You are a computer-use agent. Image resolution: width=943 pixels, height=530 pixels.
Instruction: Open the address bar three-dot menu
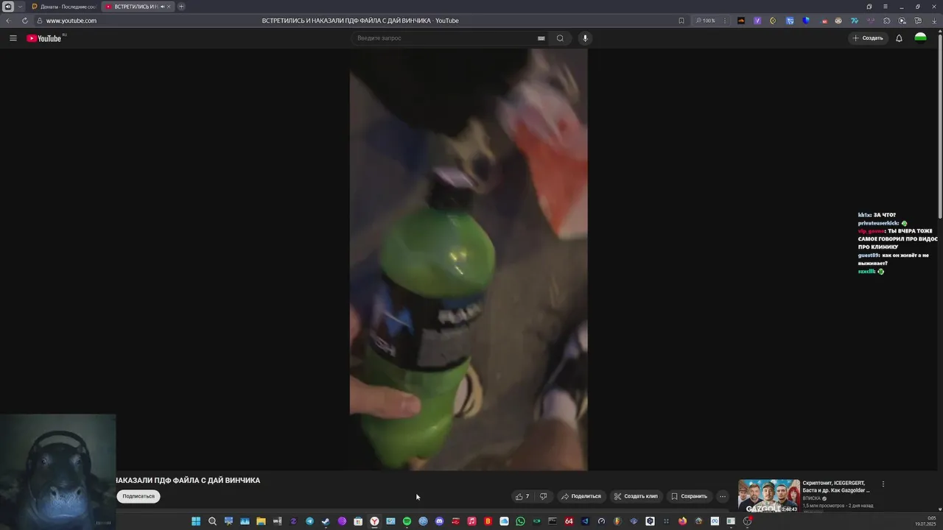[x=726, y=21]
